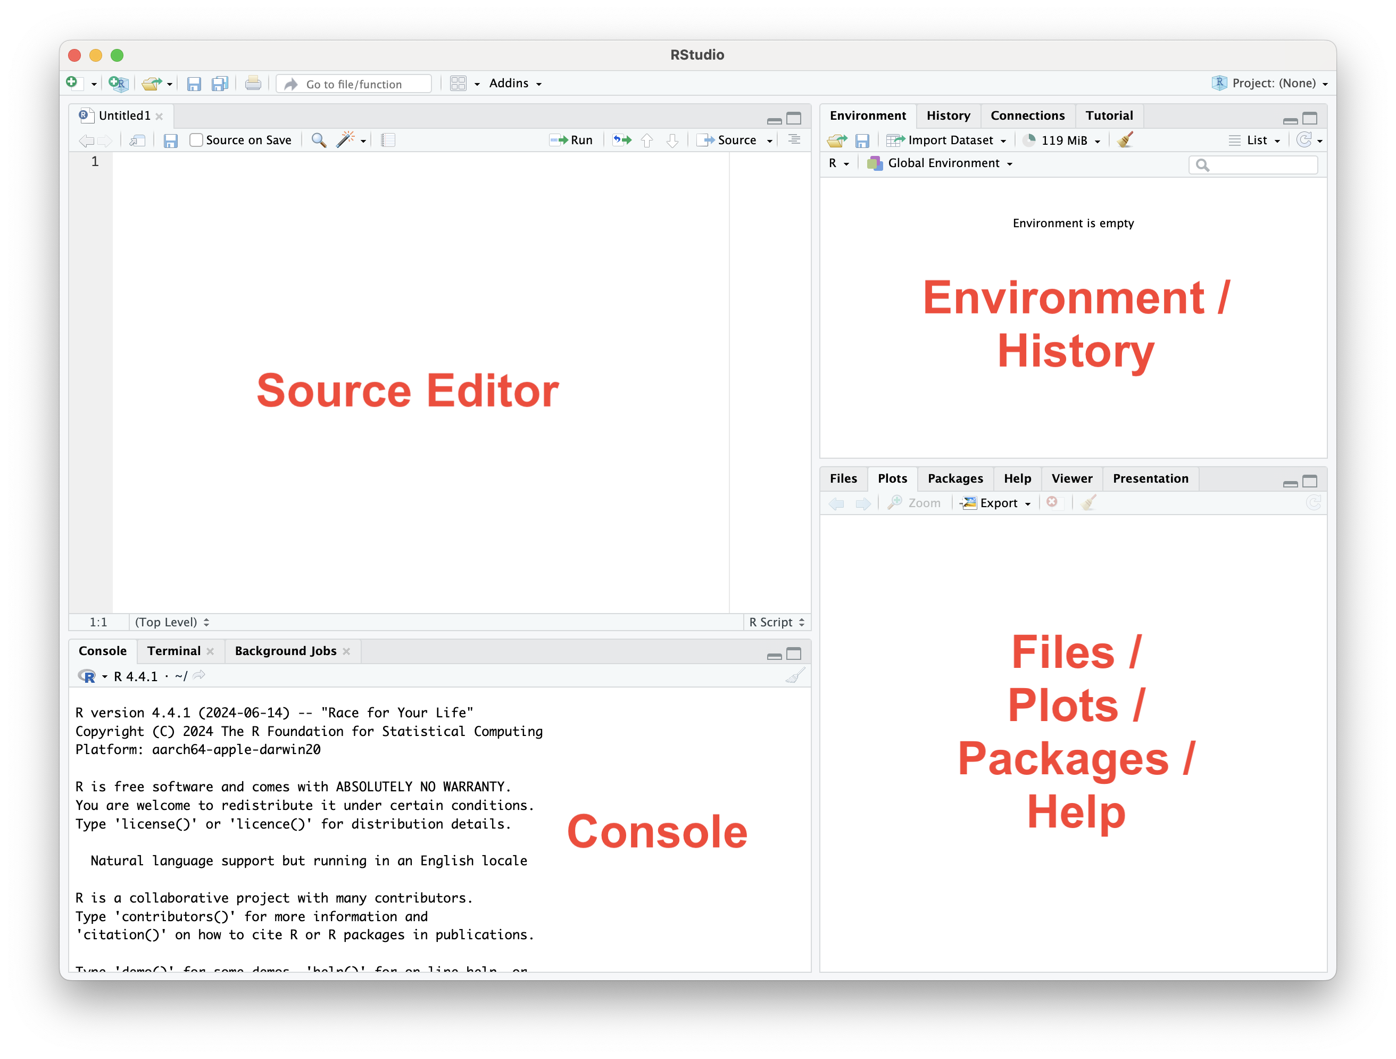View console working directory arrow icon
Screen dimensions: 1396x1059
pos(200,676)
